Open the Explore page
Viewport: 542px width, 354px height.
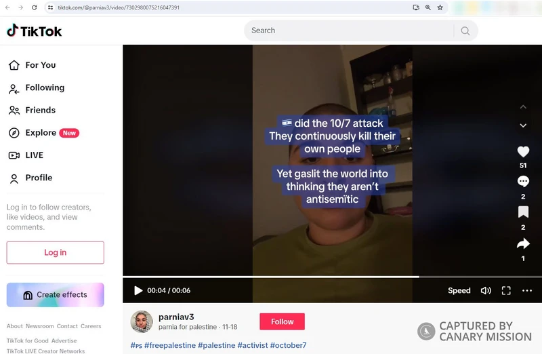[43, 133]
